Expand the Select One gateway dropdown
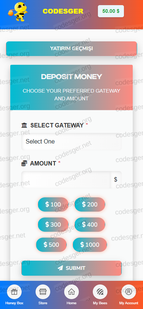 pyautogui.click(x=71, y=141)
